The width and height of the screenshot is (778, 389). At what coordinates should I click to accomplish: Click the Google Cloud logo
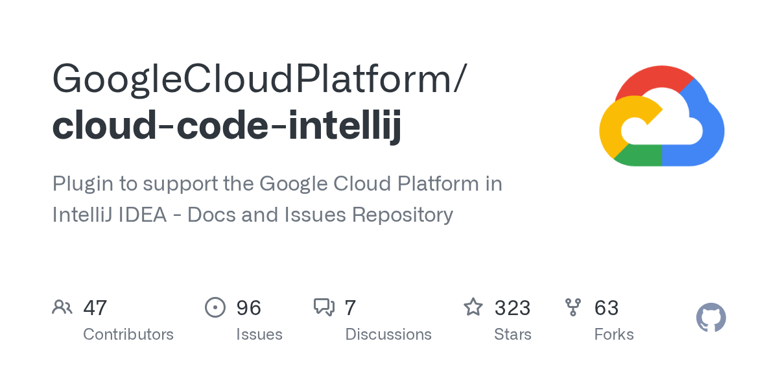tap(662, 116)
